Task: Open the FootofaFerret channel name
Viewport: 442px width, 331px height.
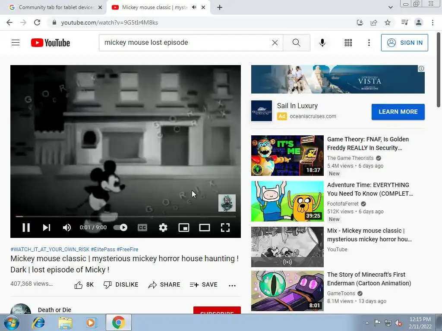Action: point(343,204)
